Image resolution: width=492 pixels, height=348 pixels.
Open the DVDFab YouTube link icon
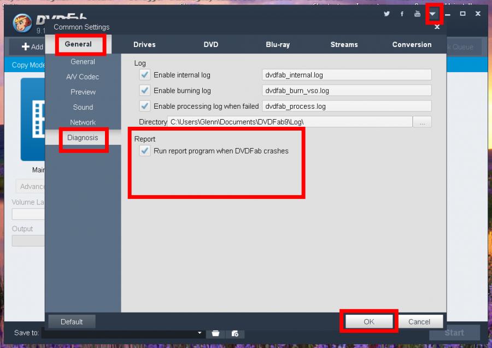pos(417,14)
